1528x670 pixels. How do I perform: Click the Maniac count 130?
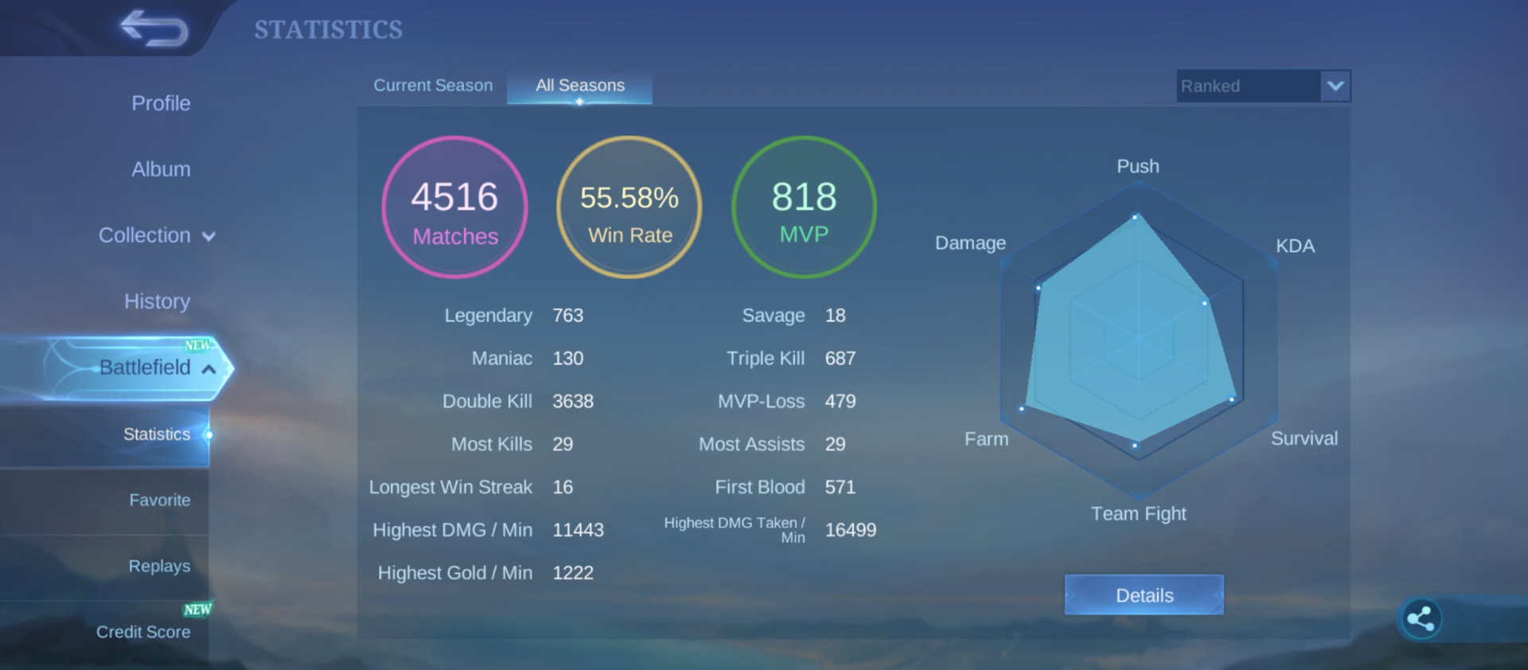click(568, 358)
